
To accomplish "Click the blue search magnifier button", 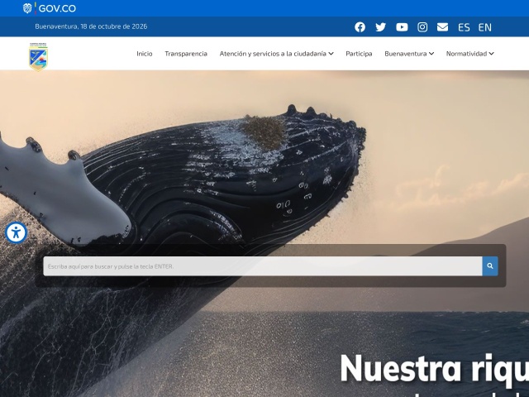I will coord(490,266).
